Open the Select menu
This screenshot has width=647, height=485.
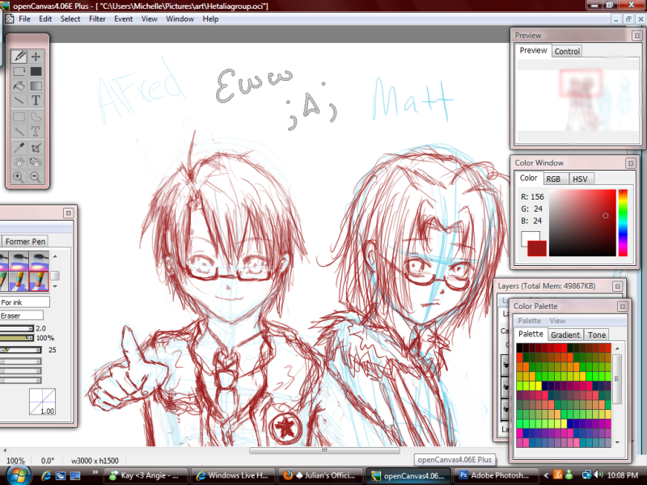click(x=70, y=19)
